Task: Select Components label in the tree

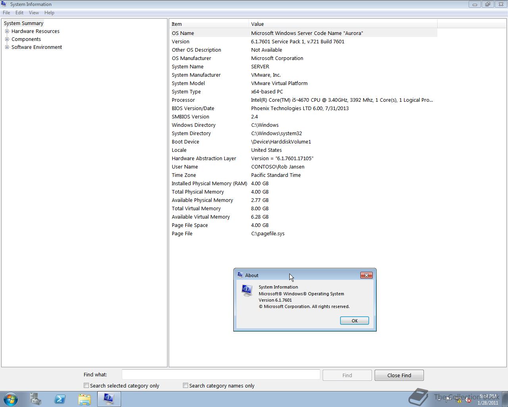Action: pyautogui.click(x=26, y=39)
